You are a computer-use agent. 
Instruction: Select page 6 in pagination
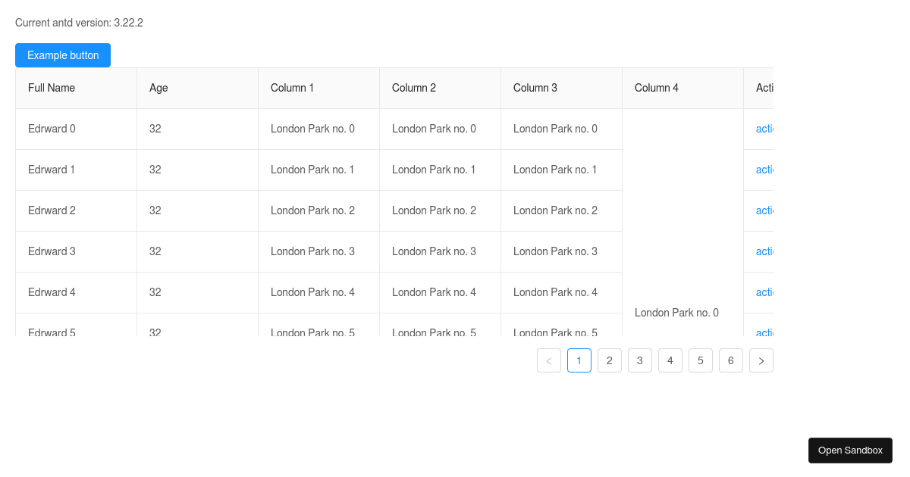point(731,360)
